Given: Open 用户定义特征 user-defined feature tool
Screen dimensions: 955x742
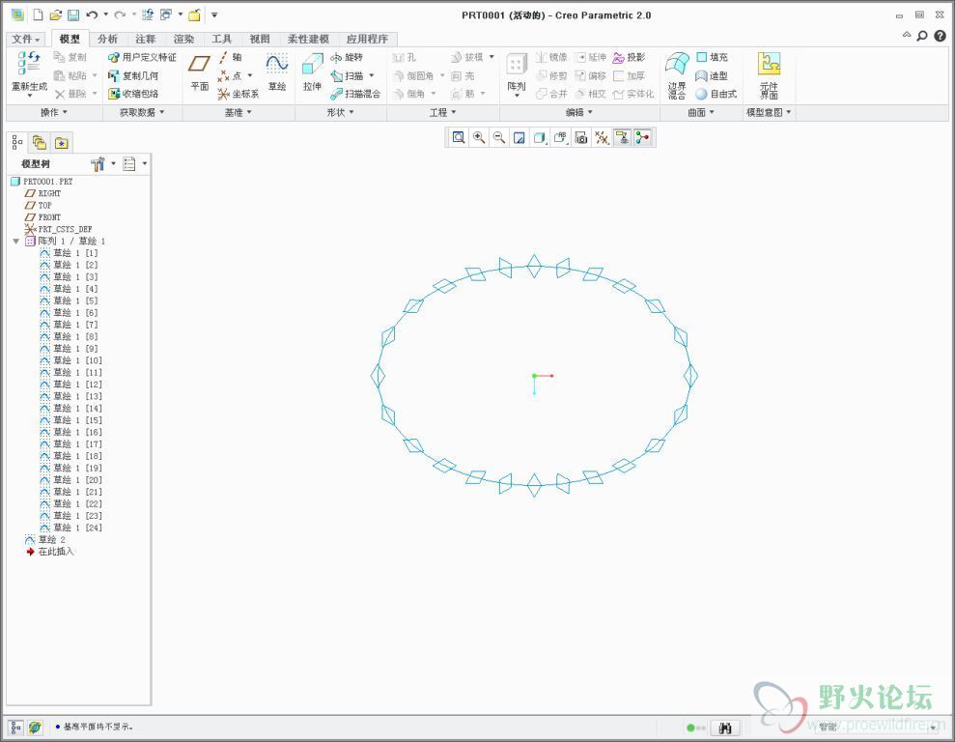Looking at the screenshot, I should (x=142, y=57).
